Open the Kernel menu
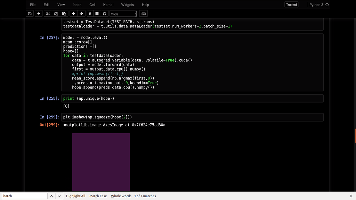This screenshot has width=356, height=200. click(x=108, y=5)
